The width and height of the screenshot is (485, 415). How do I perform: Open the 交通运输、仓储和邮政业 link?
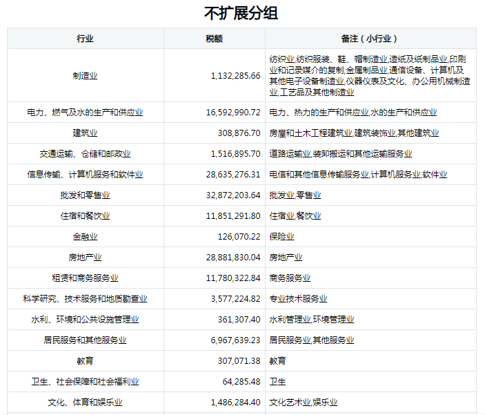[85, 154]
